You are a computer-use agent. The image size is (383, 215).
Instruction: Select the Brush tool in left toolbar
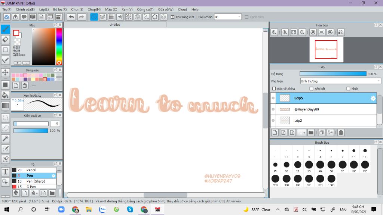point(5,29)
